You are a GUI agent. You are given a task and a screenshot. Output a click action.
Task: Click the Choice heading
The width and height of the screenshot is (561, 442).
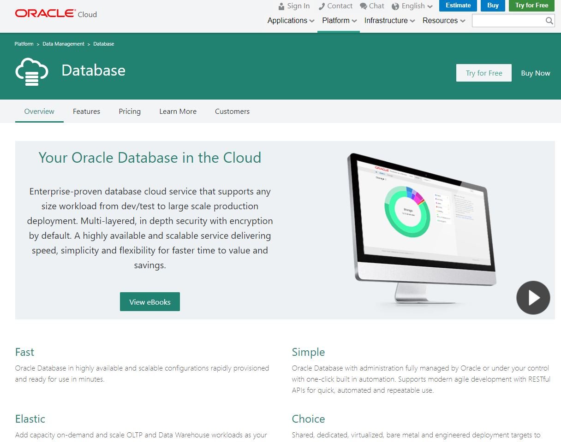tap(308, 419)
